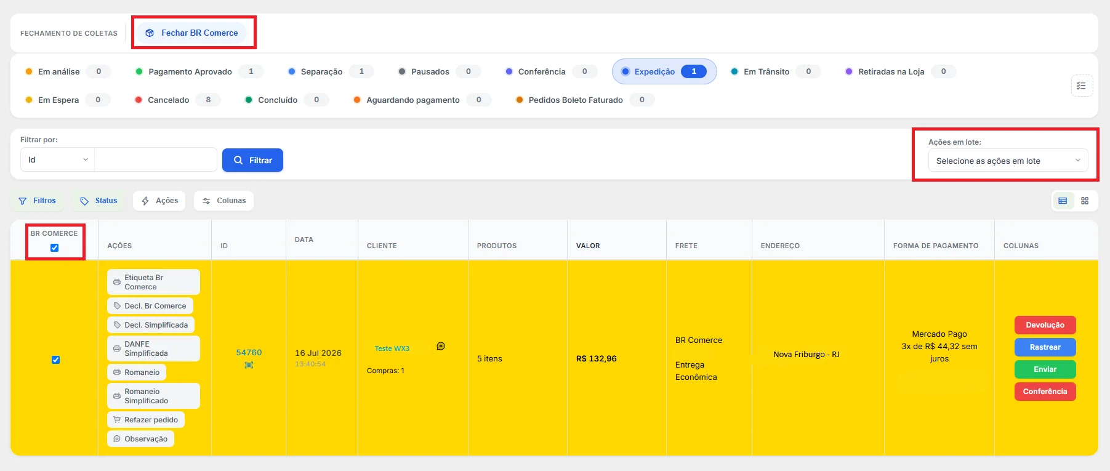Image resolution: width=1110 pixels, height=471 pixels.
Task: Click the filter text input field
Action: pos(156,159)
